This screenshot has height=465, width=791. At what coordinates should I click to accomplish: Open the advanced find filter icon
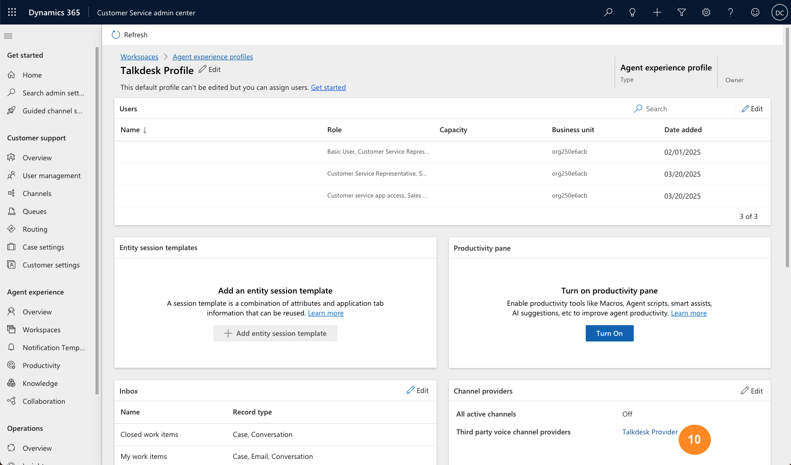tap(682, 12)
